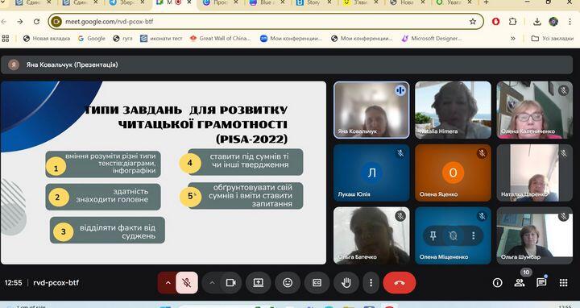Expand audio settings arrow beside microphone

[x=168, y=283]
